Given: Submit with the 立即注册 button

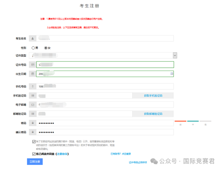Looking at the screenshot, I should [x=35, y=162].
